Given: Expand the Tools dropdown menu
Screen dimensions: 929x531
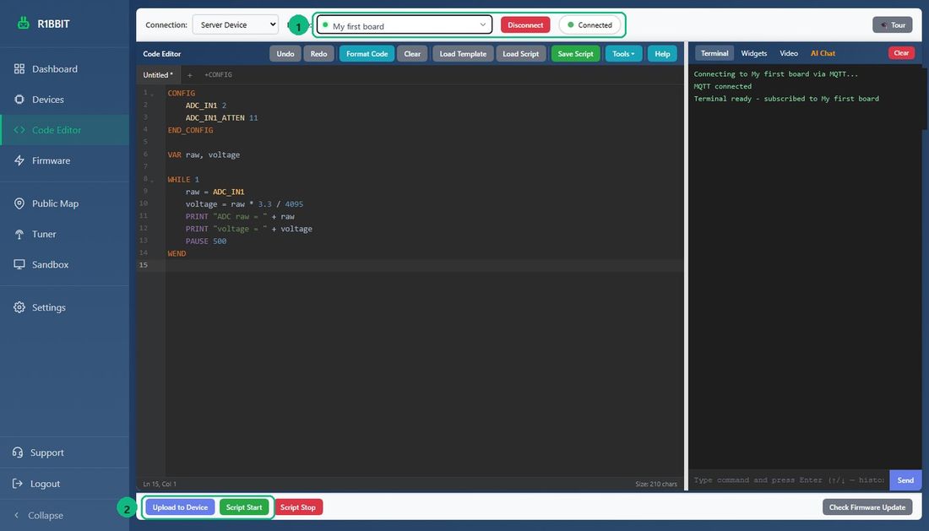Looking at the screenshot, I should pyautogui.click(x=623, y=54).
